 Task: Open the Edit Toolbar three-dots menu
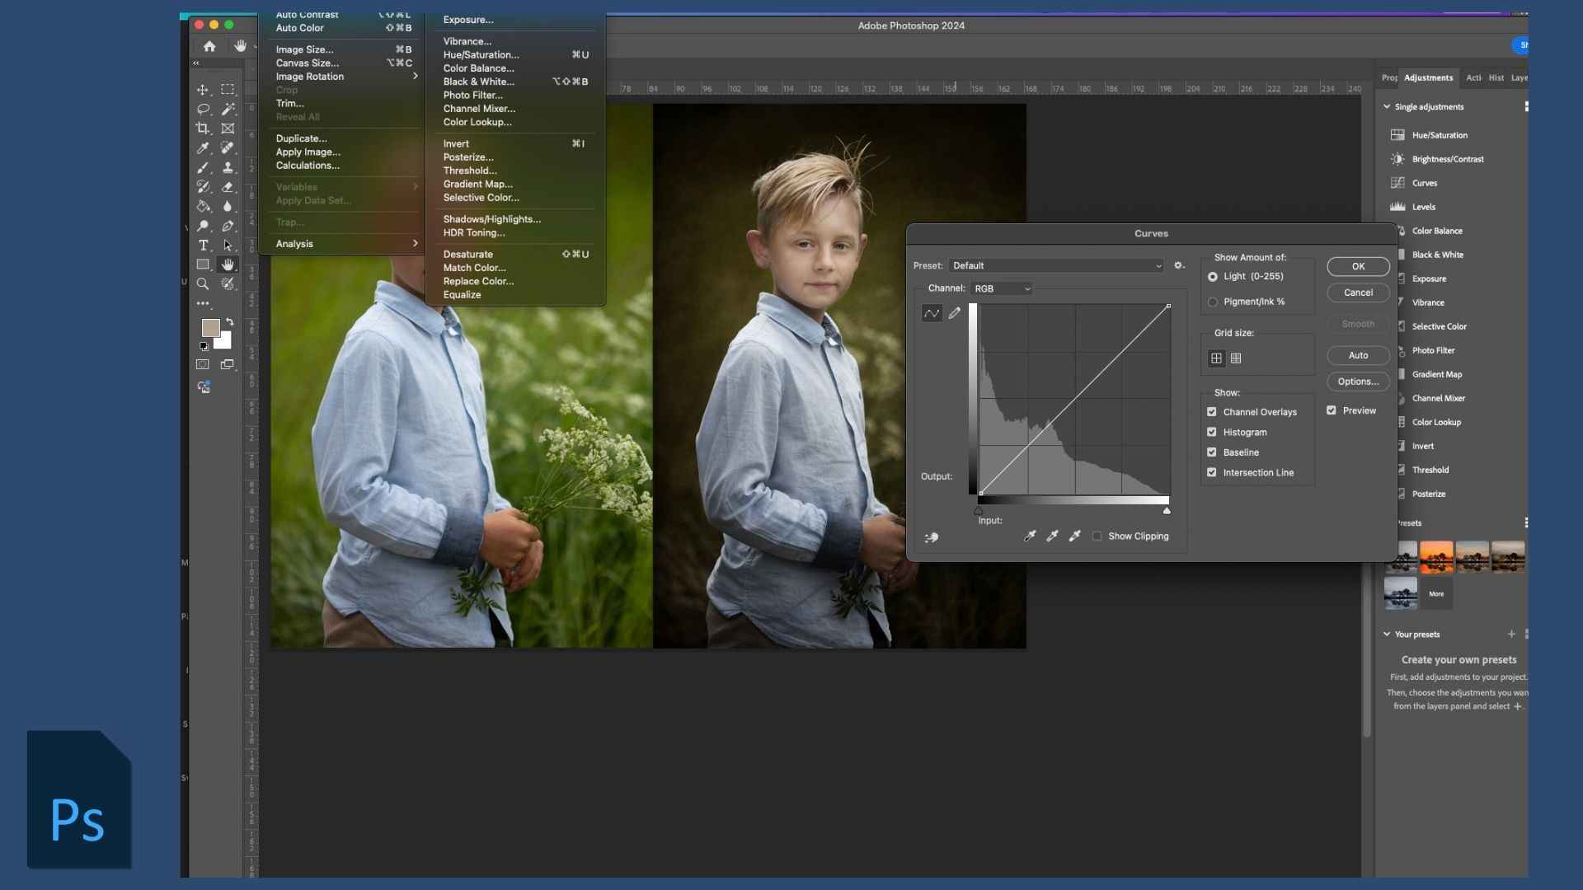(203, 303)
